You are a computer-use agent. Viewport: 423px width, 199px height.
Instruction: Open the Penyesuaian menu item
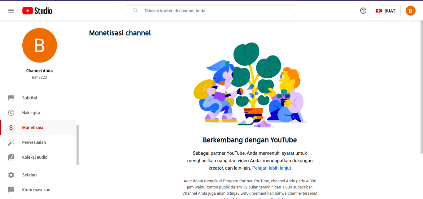(x=38, y=142)
